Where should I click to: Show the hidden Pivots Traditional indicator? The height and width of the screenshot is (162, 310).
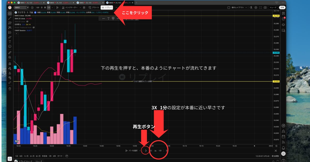click(34, 27)
